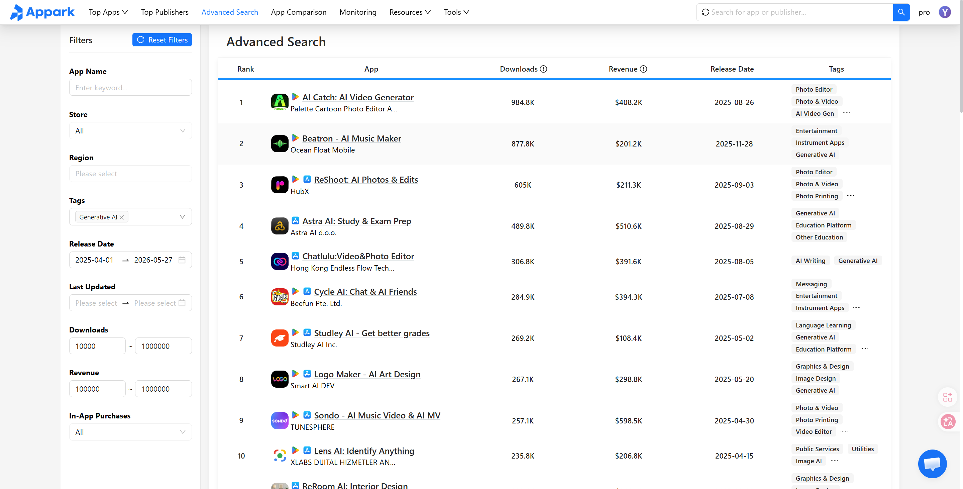
Task: Open the Tags dropdown arrow
Action: click(x=183, y=217)
